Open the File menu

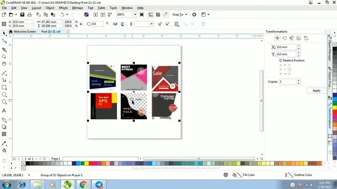click(x=5, y=8)
